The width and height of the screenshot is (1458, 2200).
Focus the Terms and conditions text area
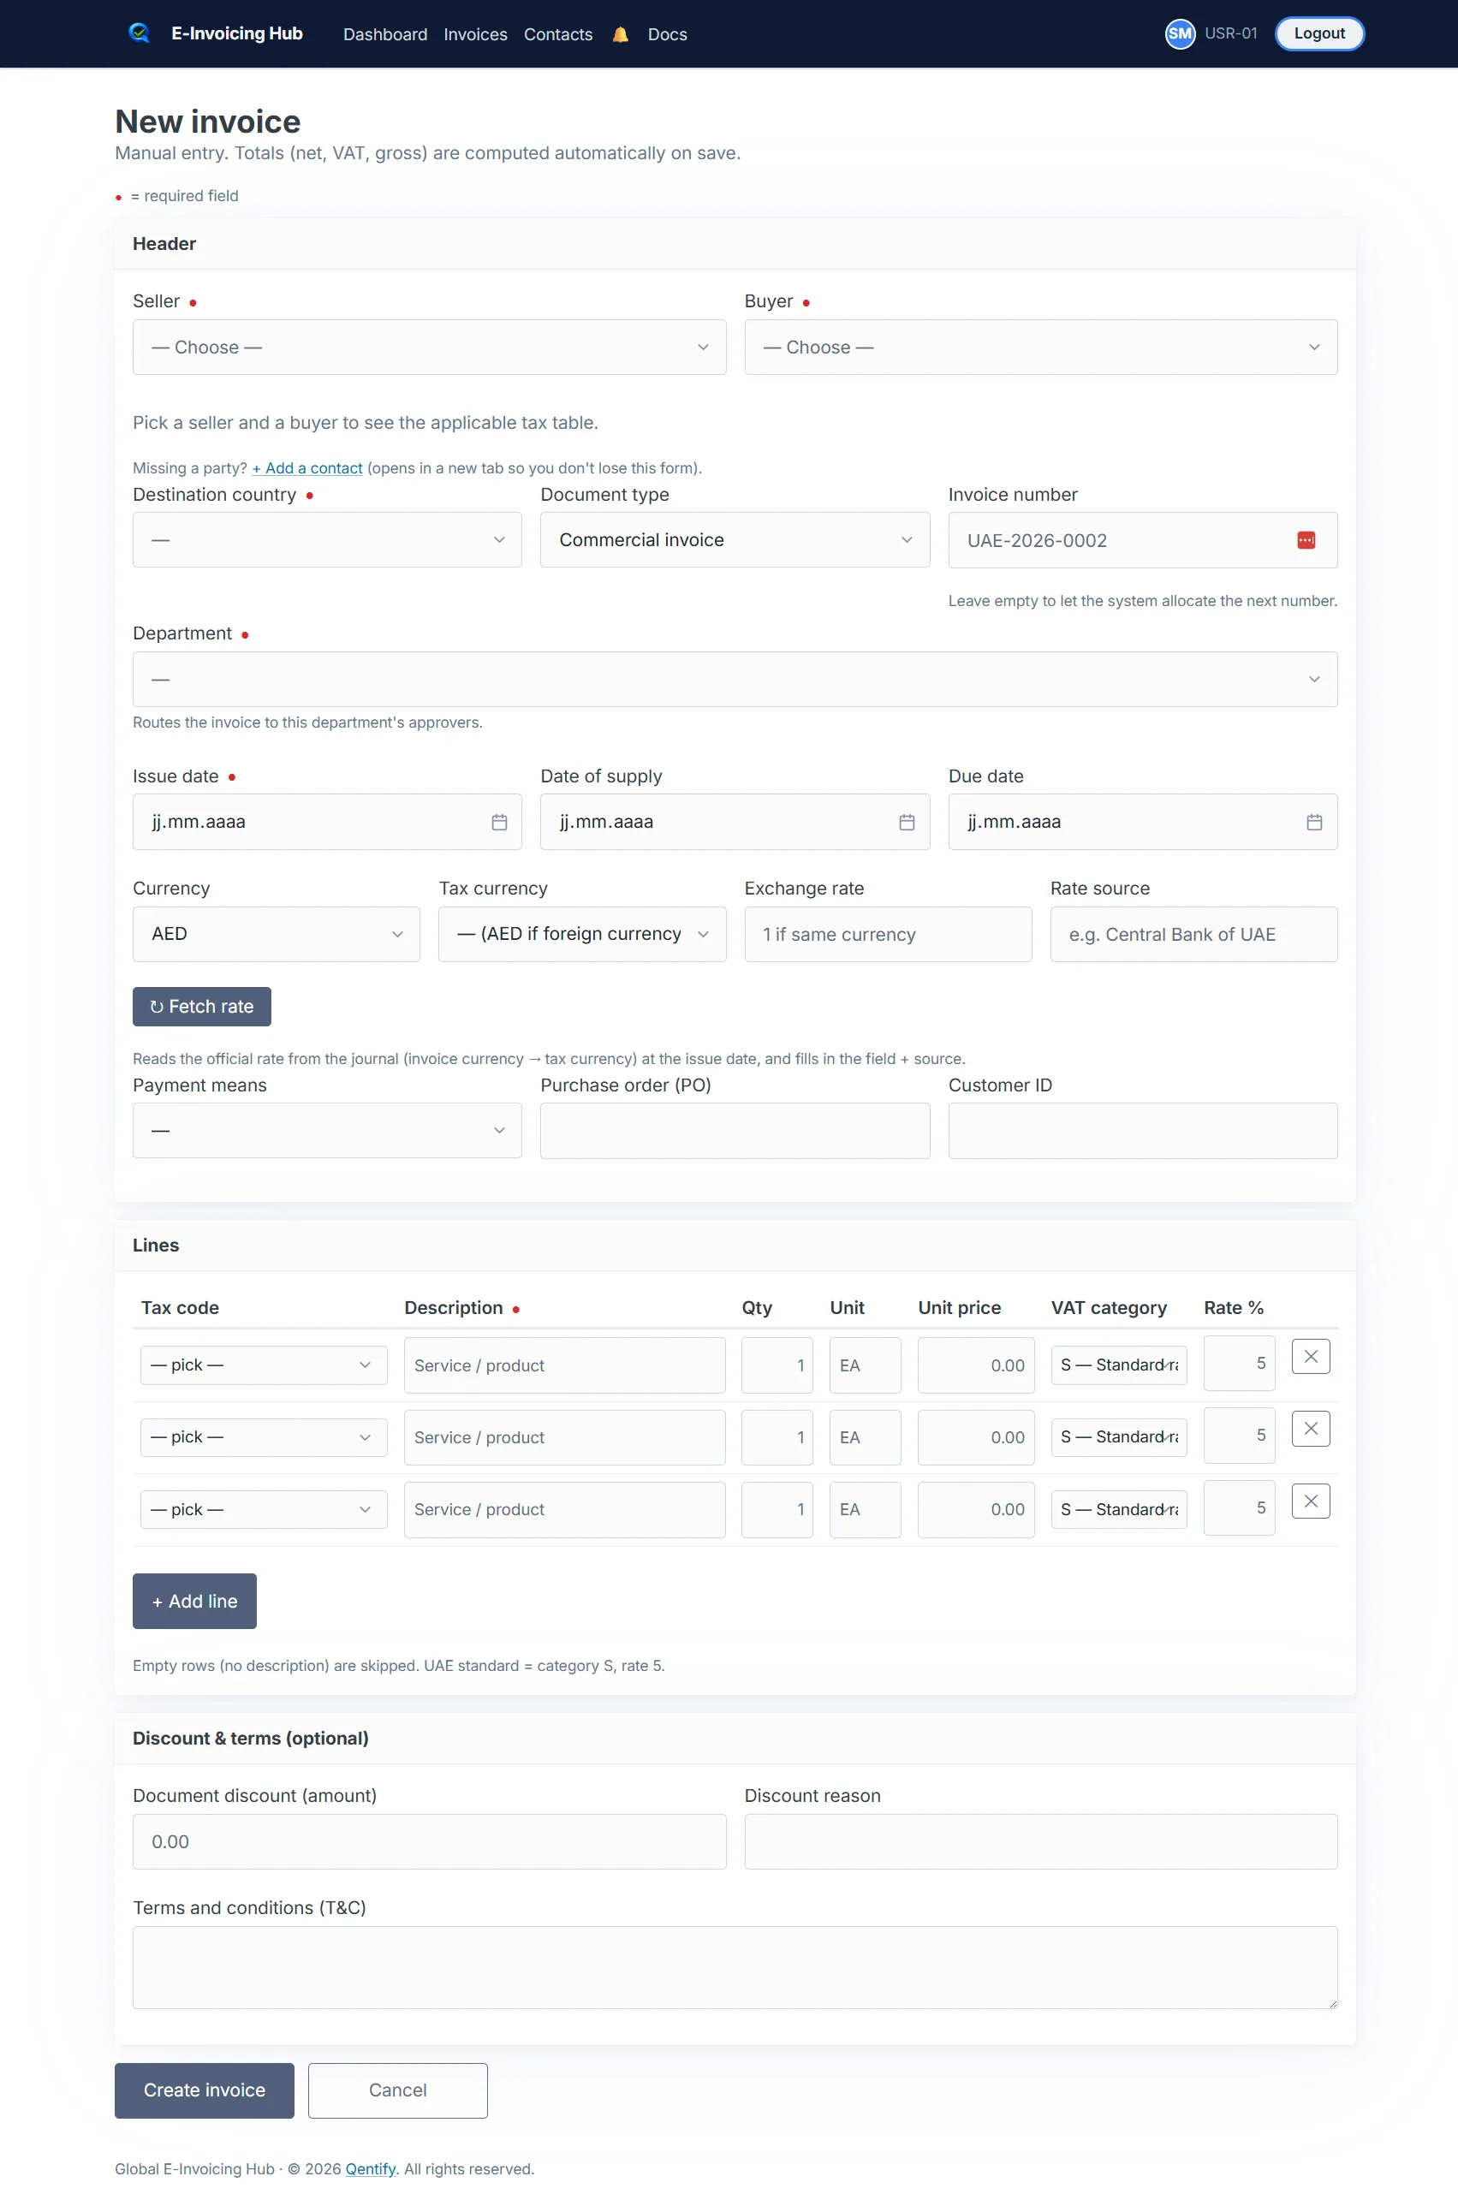point(735,1968)
